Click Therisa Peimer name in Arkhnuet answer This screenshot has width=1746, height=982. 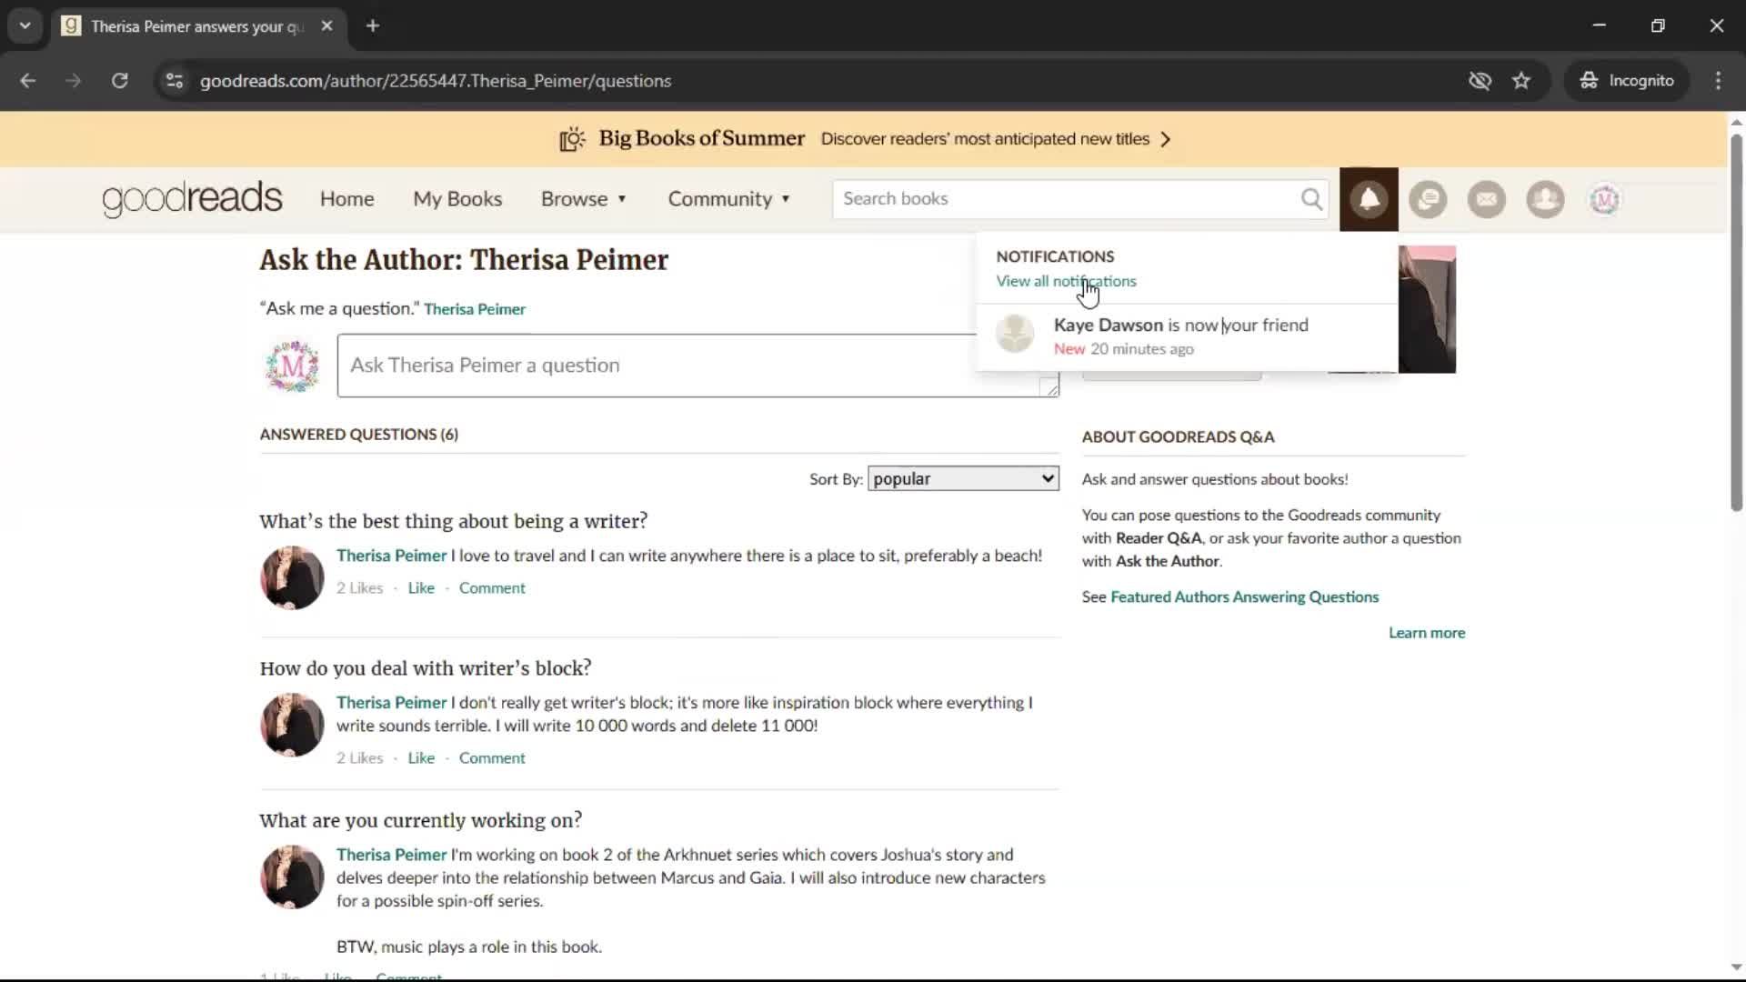tap(391, 855)
